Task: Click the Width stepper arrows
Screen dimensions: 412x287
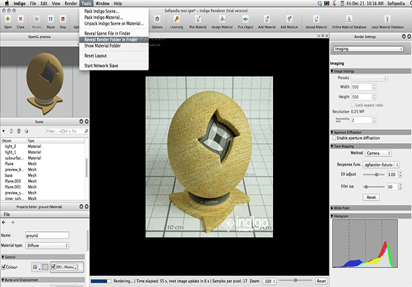Action: [375, 87]
